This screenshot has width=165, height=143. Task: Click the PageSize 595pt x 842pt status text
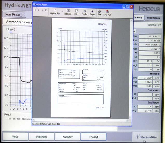point(46,124)
